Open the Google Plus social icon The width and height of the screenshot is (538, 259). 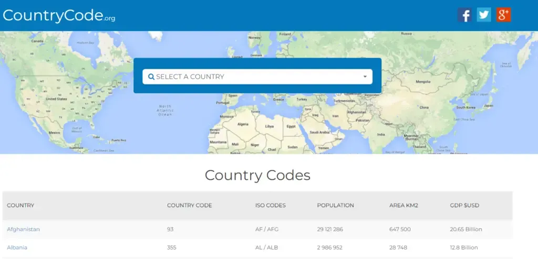[503, 15]
